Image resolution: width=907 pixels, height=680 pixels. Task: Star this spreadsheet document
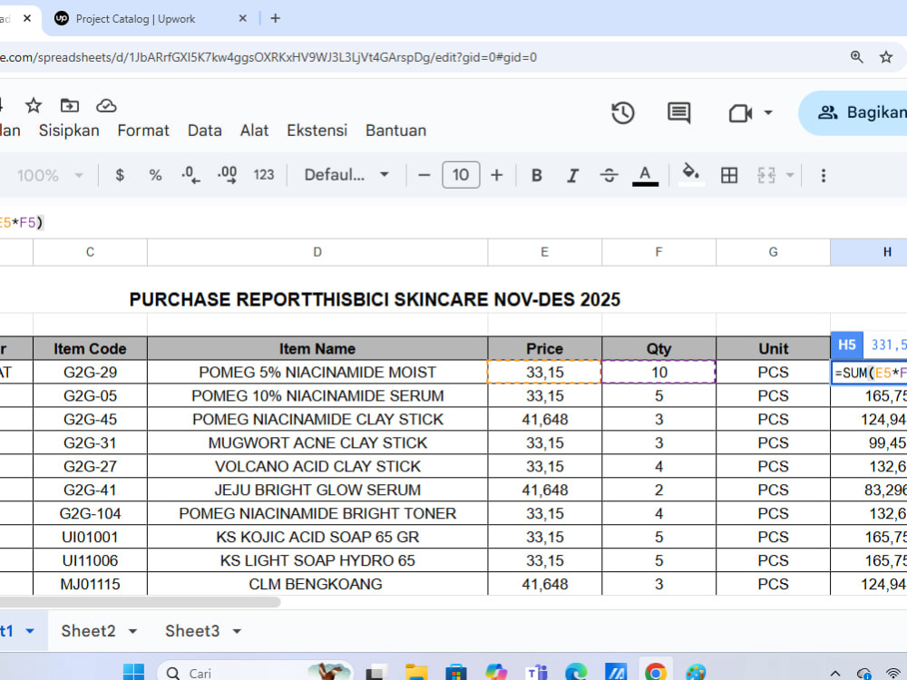point(34,105)
